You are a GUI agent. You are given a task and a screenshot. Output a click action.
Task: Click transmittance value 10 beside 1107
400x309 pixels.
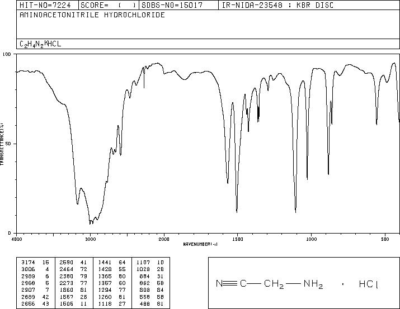tap(161, 263)
